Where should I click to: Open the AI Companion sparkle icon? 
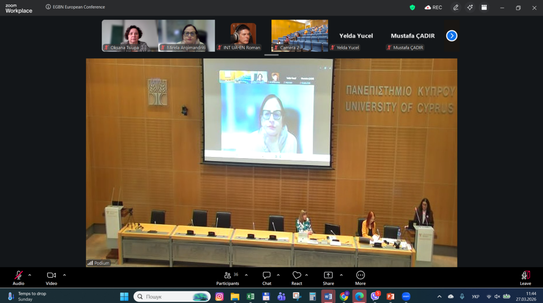(x=470, y=7)
